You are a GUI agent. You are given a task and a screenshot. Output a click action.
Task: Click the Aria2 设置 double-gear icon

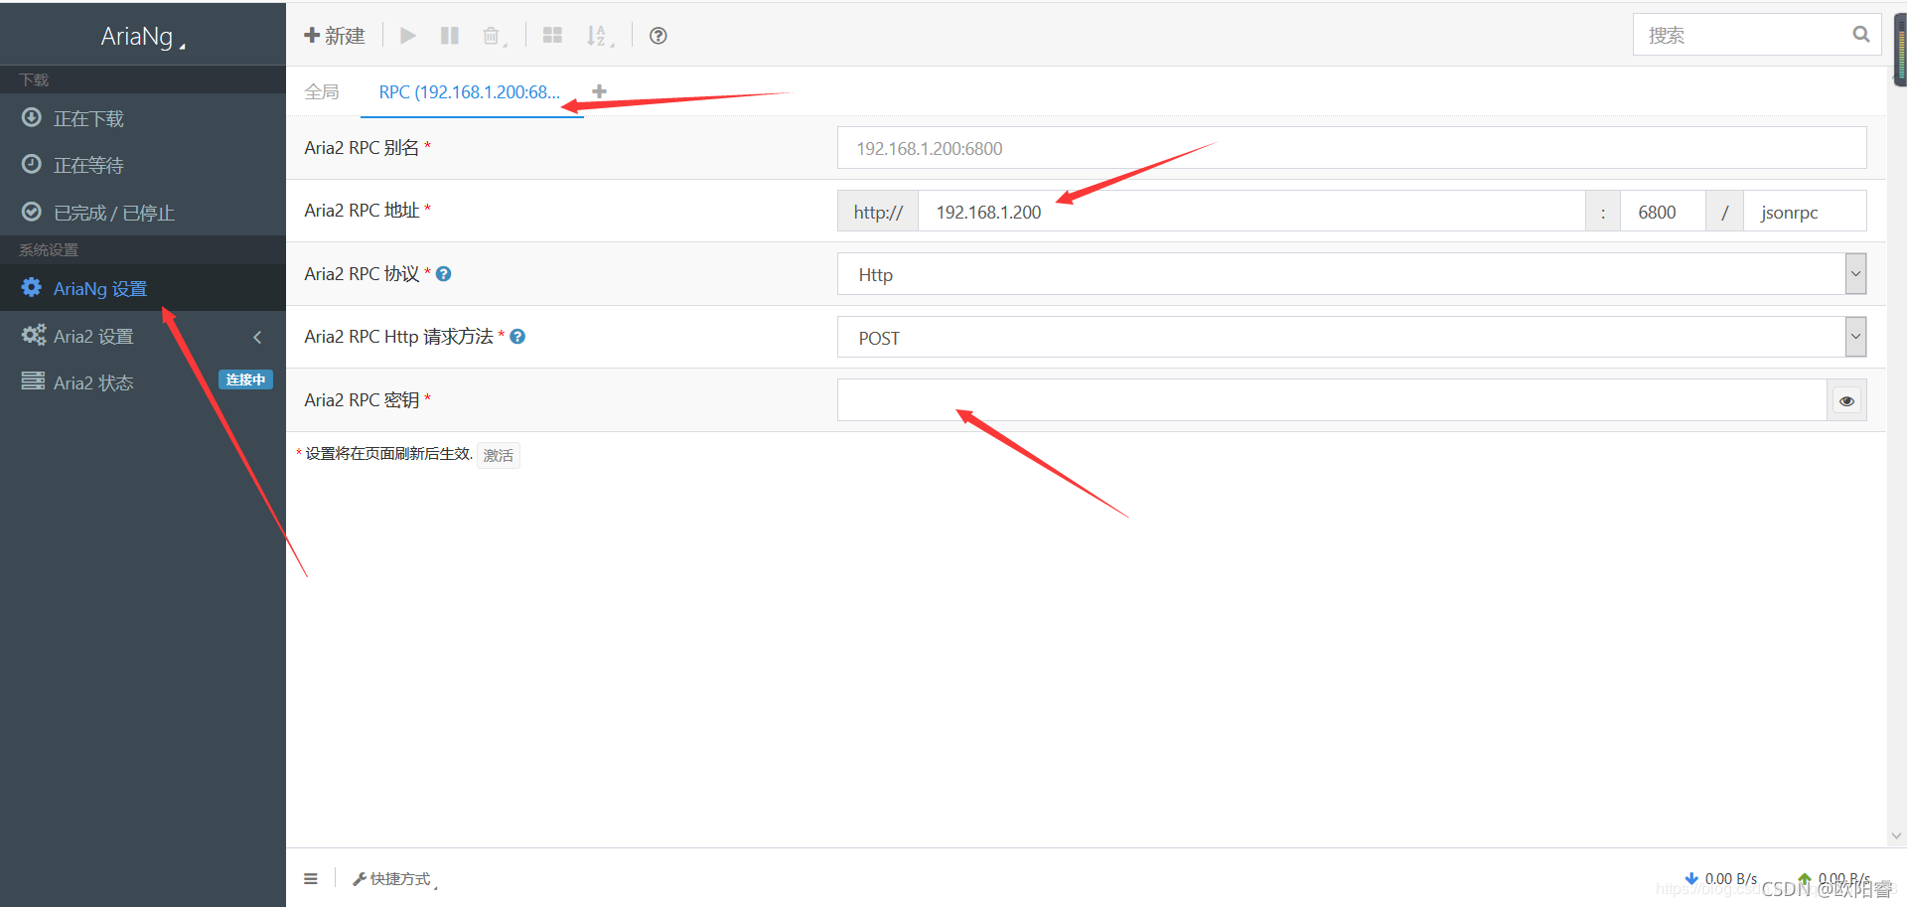pos(34,335)
